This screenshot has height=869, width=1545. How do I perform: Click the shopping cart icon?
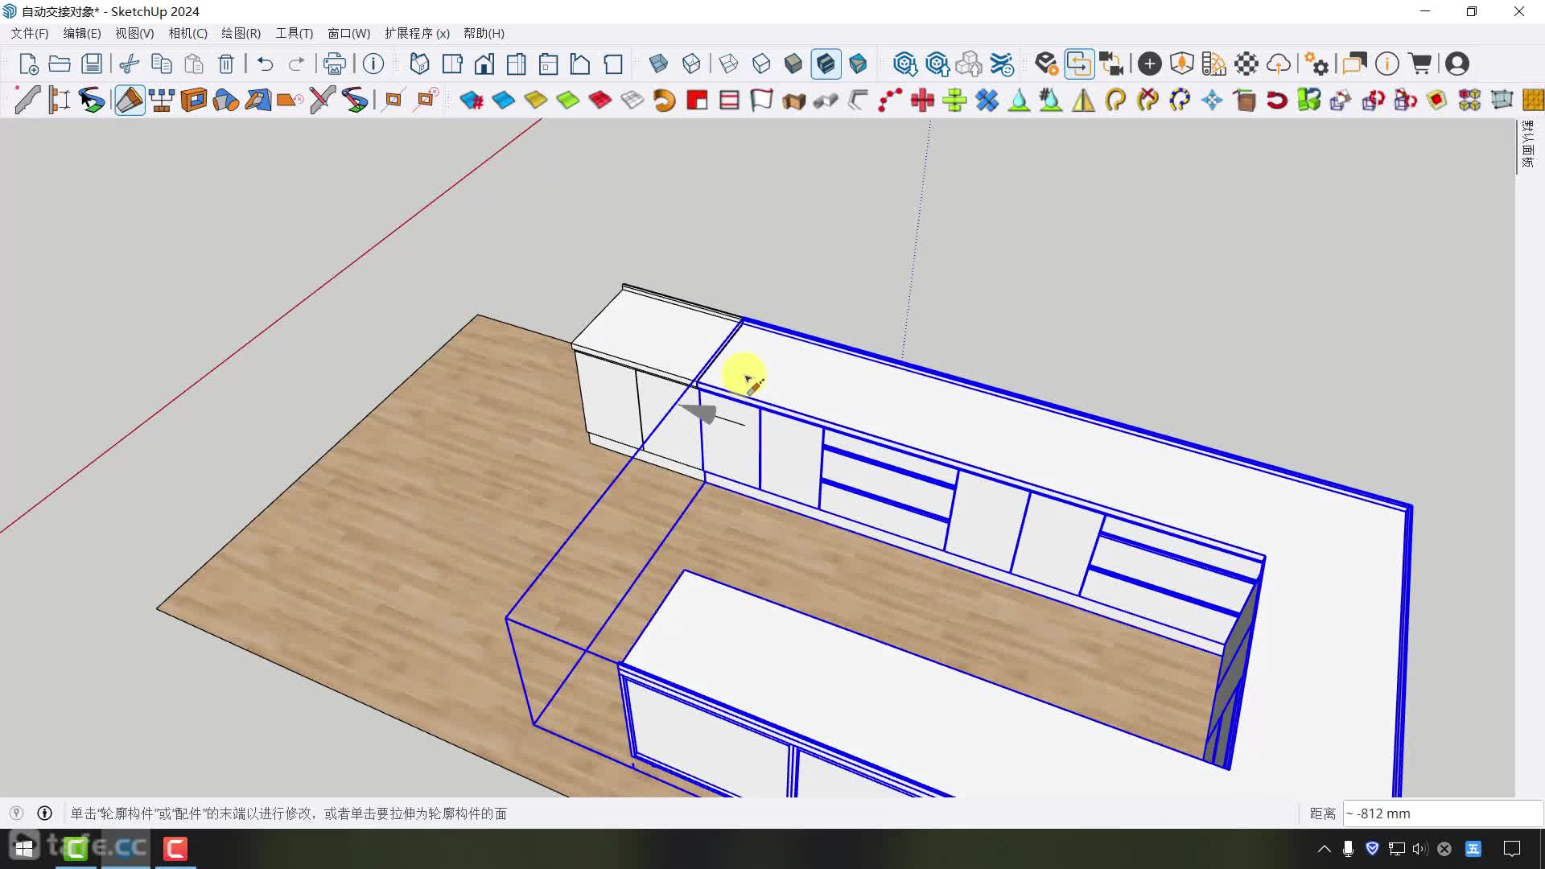1420,64
